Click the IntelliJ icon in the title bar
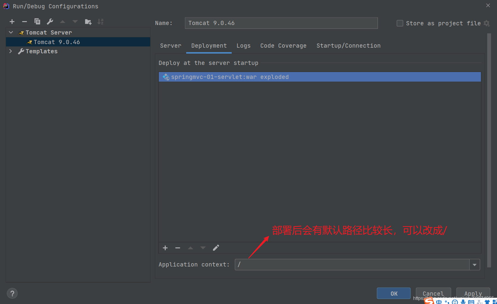 [x=6, y=6]
